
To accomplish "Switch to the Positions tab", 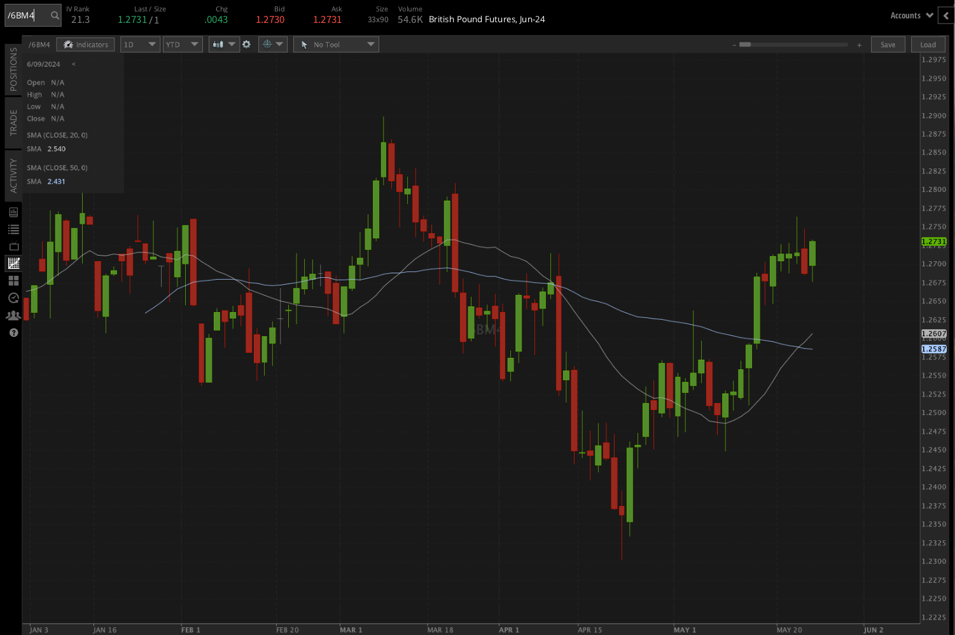I will [13, 69].
